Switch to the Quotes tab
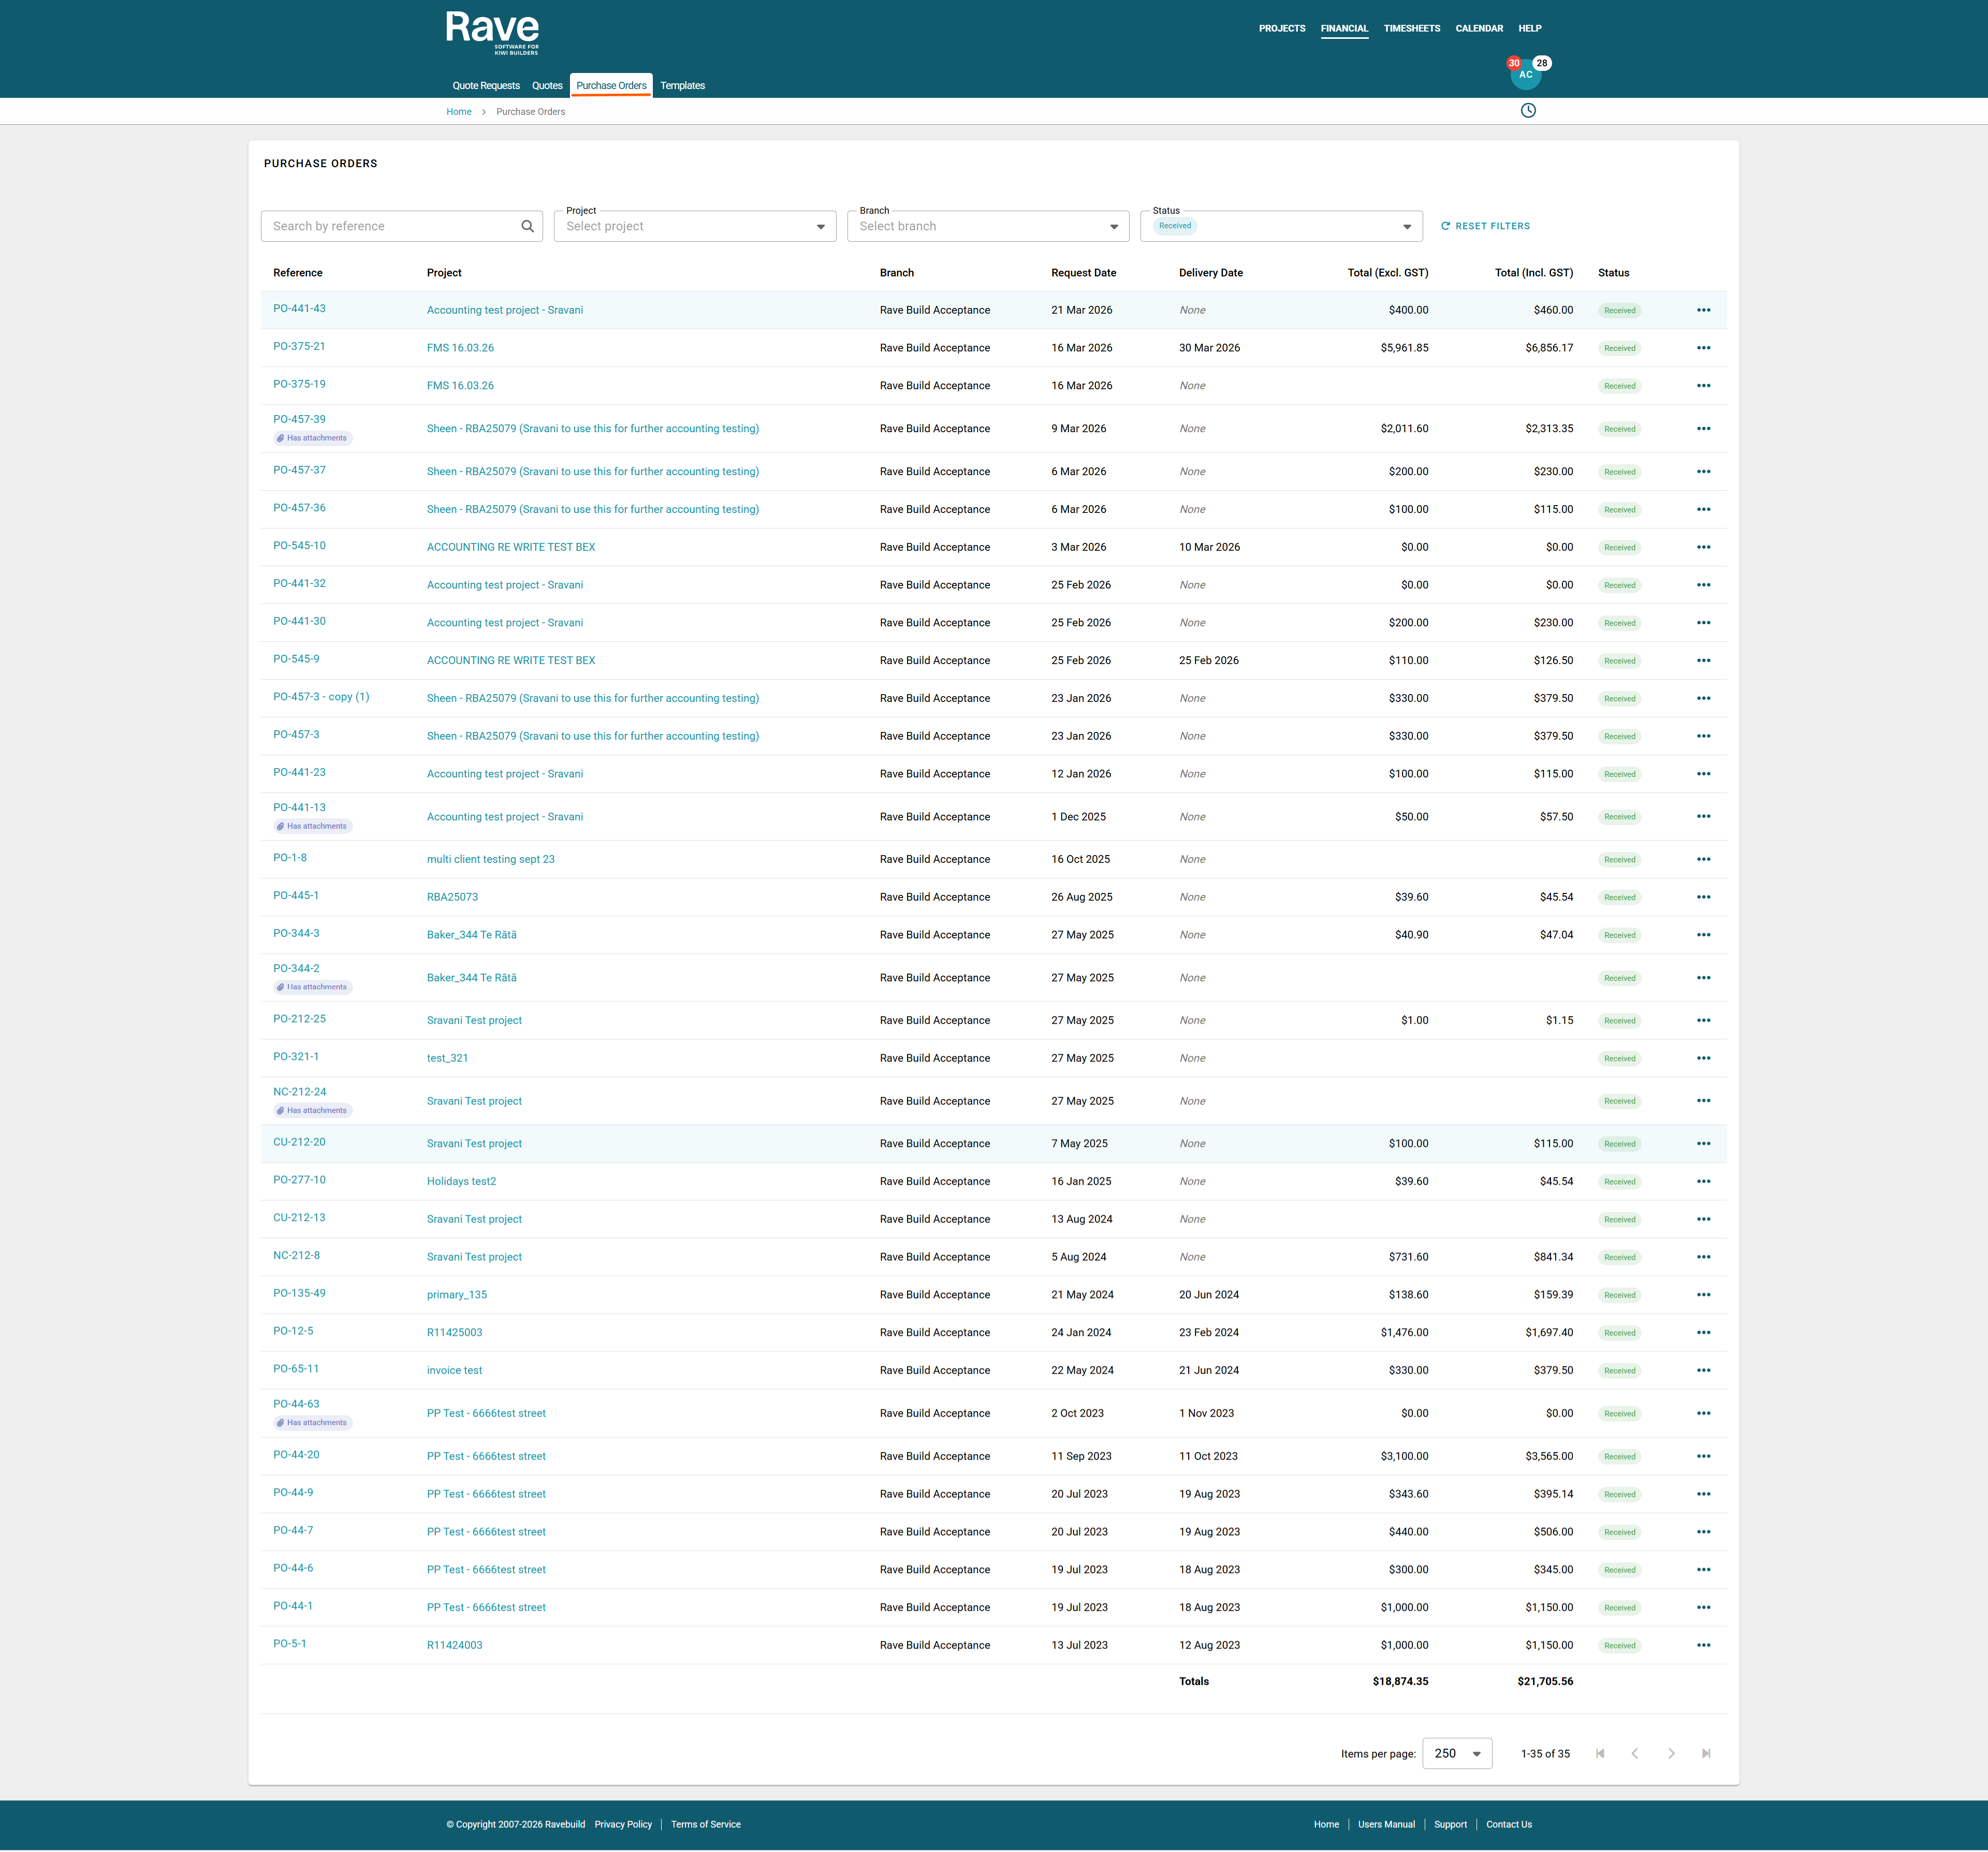The width and height of the screenshot is (1988, 1852). point(547,86)
